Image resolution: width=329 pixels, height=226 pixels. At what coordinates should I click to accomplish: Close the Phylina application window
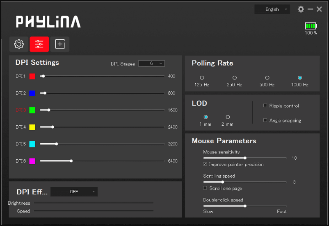point(319,9)
